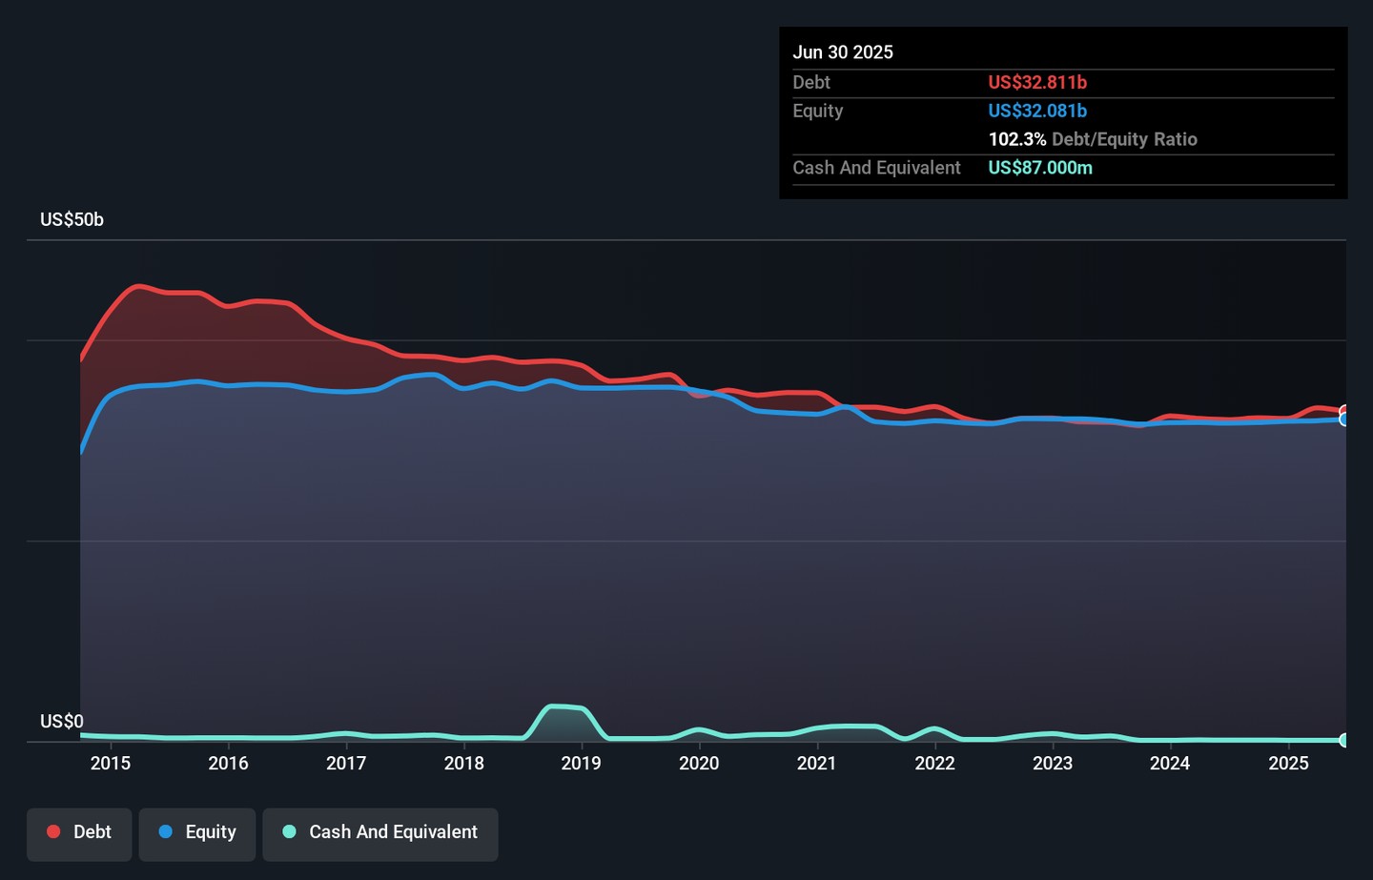1373x880 pixels.
Task: Click the Debt value US$32.811b in tooltip
Action: click(x=1037, y=83)
